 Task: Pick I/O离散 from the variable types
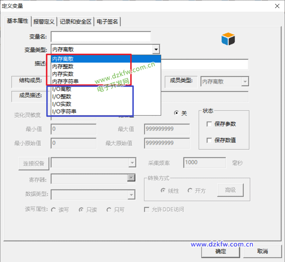[62, 89]
